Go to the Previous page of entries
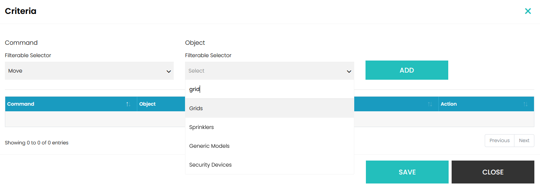The width and height of the screenshot is (540, 188). click(499, 141)
